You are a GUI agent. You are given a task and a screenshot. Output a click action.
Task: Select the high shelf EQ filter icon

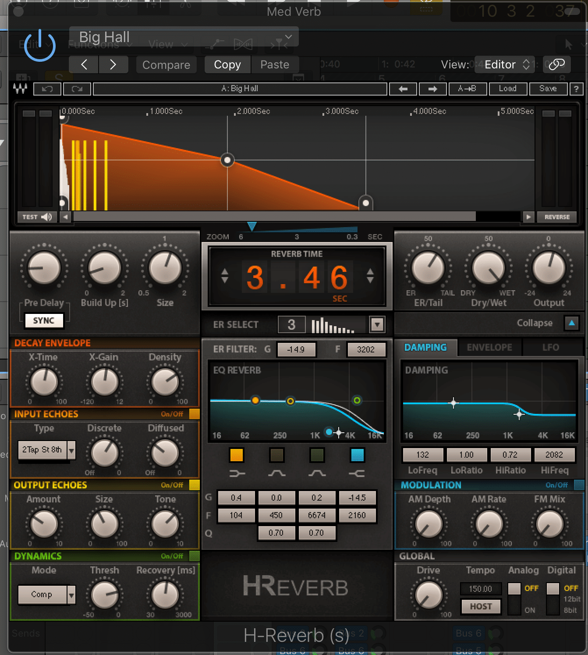(x=357, y=473)
